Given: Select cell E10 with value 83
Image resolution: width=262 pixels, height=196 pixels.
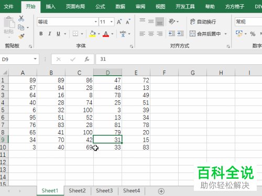Looking at the screenshot, I should (136, 147).
